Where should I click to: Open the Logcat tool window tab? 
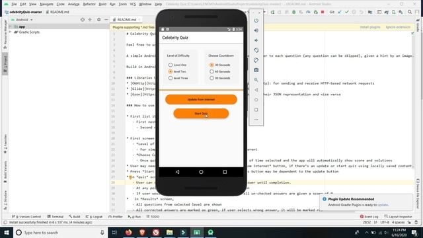95,216
